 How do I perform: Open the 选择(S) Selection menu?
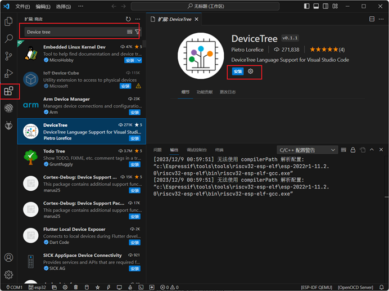point(64,6)
